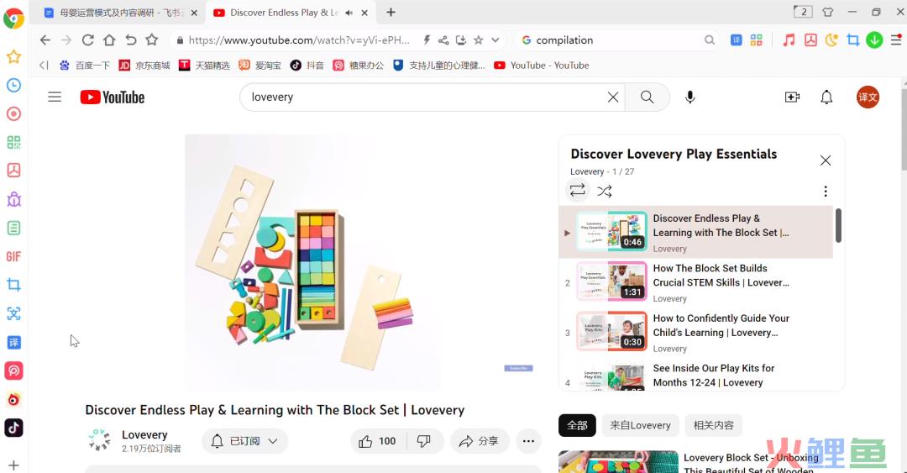Start voice search with microphone
Viewport: 907px width, 473px height.
(x=689, y=97)
